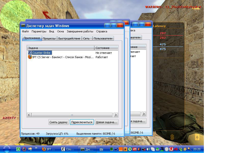Viewport: 251px width, 153px height.
Task: Open the Вид menu
Action: click(x=51, y=31)
